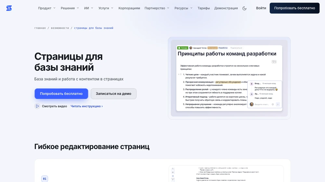The image size is (325, 182).
Task: Toggle dark mode with the moon icon
Action: (244, 8)
